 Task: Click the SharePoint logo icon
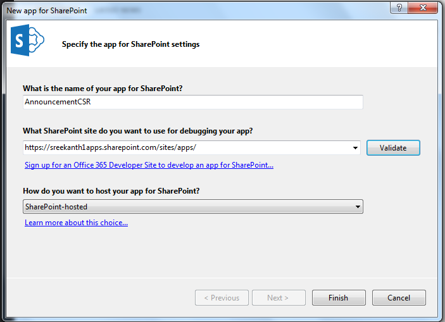(27, 42)
